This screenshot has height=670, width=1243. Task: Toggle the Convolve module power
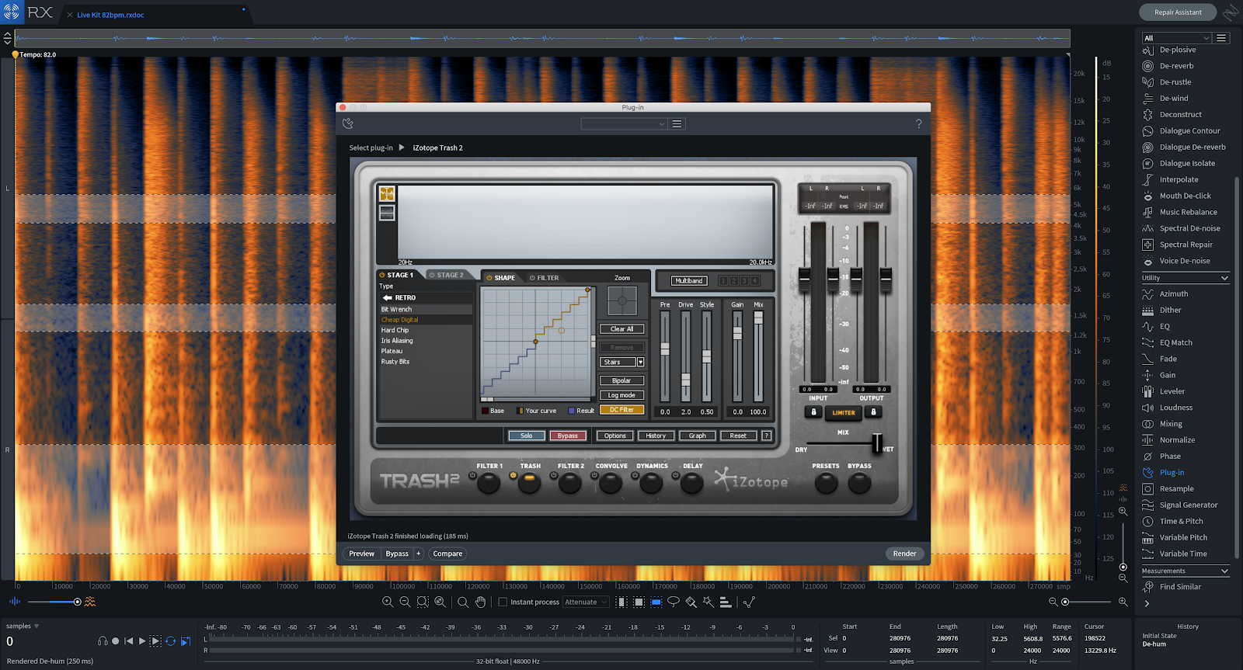tap(594, 475)
